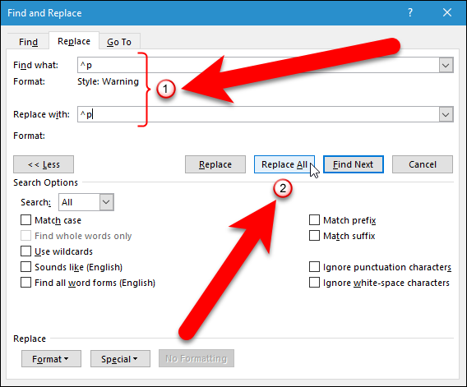Close the Find and Replace dialog
Image resolution: width=467 pixels, height=387 pixels.
tap(447, 13)
